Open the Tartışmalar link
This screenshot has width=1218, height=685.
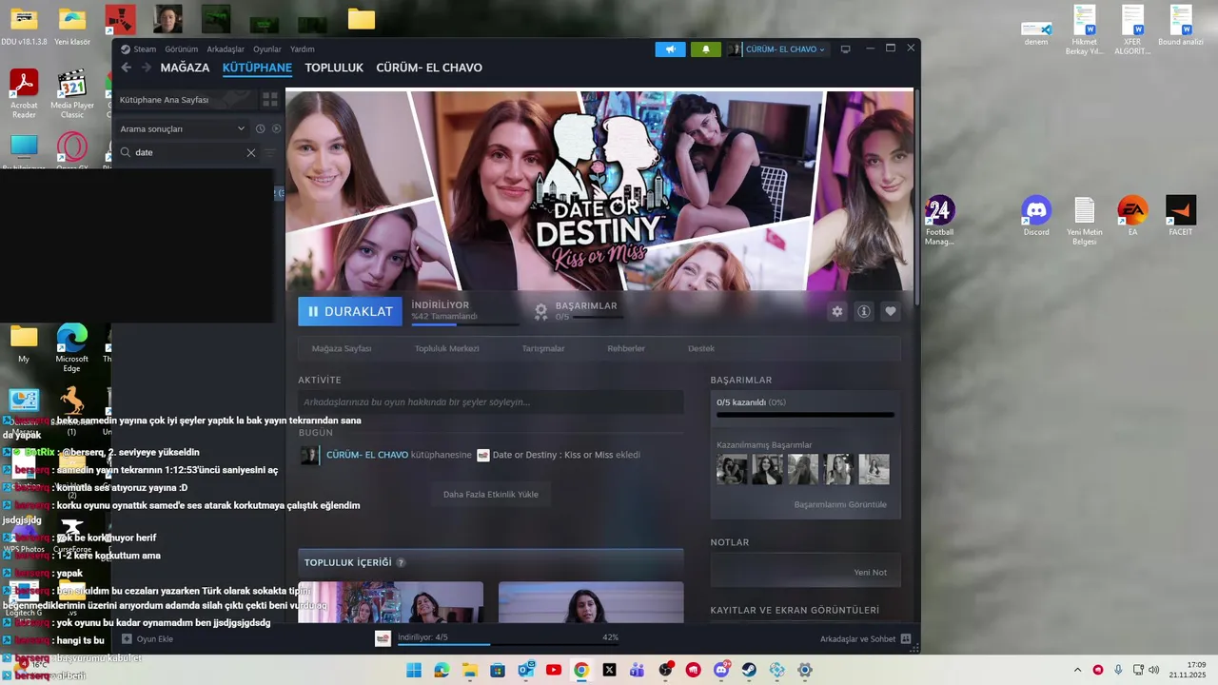coord(543,348)
